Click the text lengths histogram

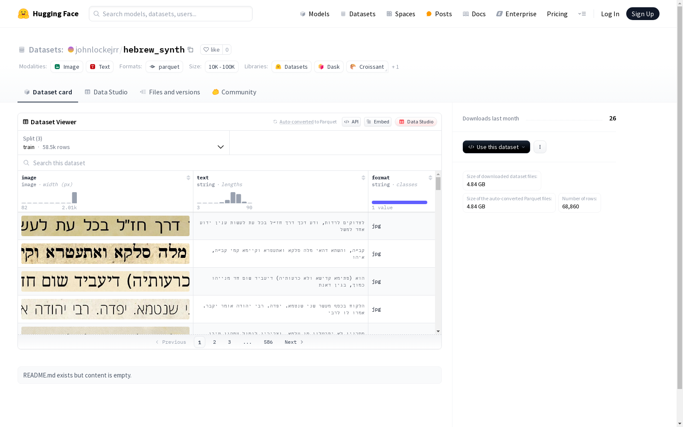pyautogui.click(x=225, y=198)
